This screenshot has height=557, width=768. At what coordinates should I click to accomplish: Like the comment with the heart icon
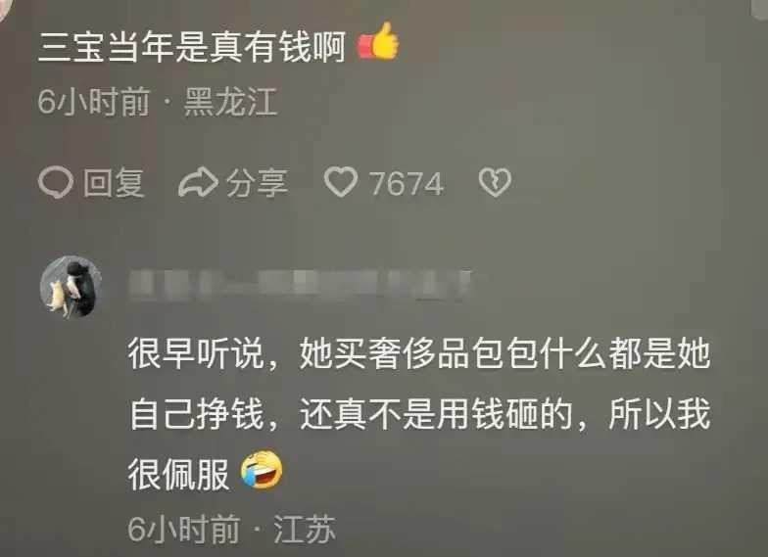[341, 182]
